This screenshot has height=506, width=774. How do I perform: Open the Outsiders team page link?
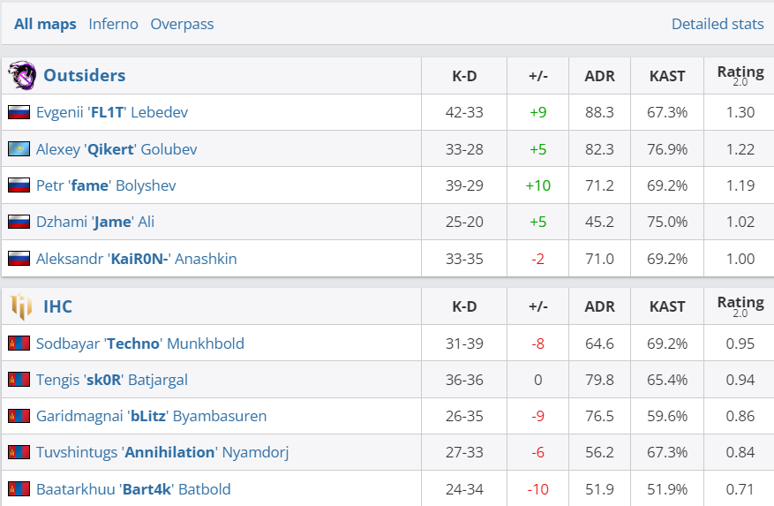click(85, 76)
